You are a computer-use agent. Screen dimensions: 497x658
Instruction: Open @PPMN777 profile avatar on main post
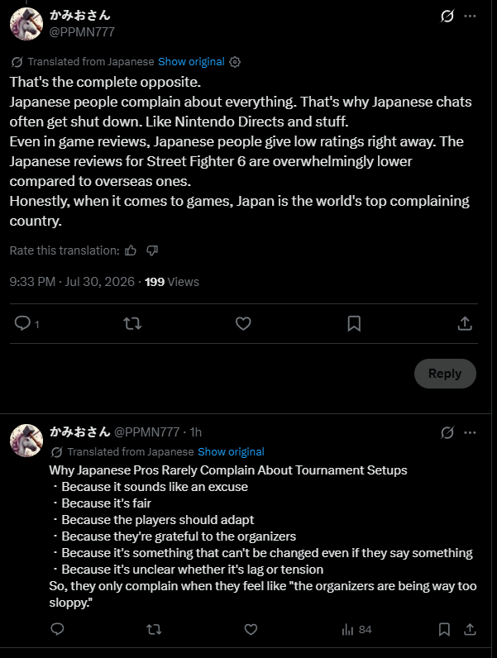26,24
